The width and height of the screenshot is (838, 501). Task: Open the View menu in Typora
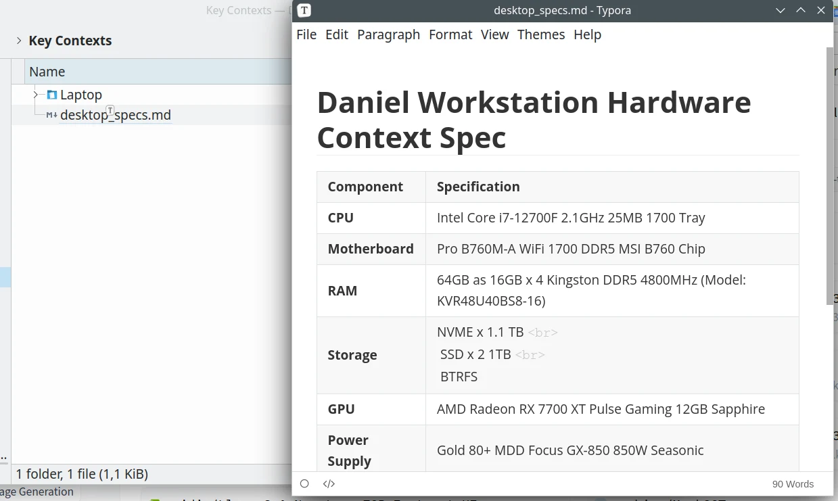495,34
